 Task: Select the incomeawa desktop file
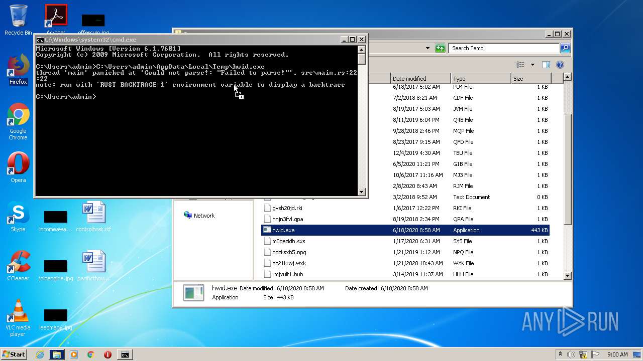pyautogui.click(x=56, y=221)
